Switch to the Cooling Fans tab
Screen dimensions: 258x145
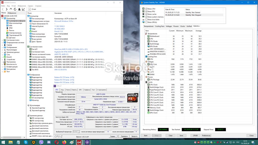[159, 26]
